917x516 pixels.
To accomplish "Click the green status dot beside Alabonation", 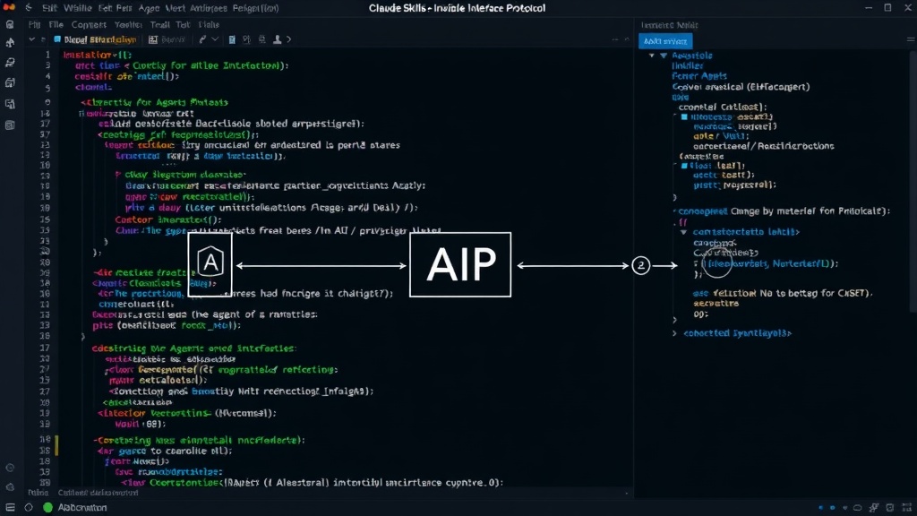I will pos(48,507).
